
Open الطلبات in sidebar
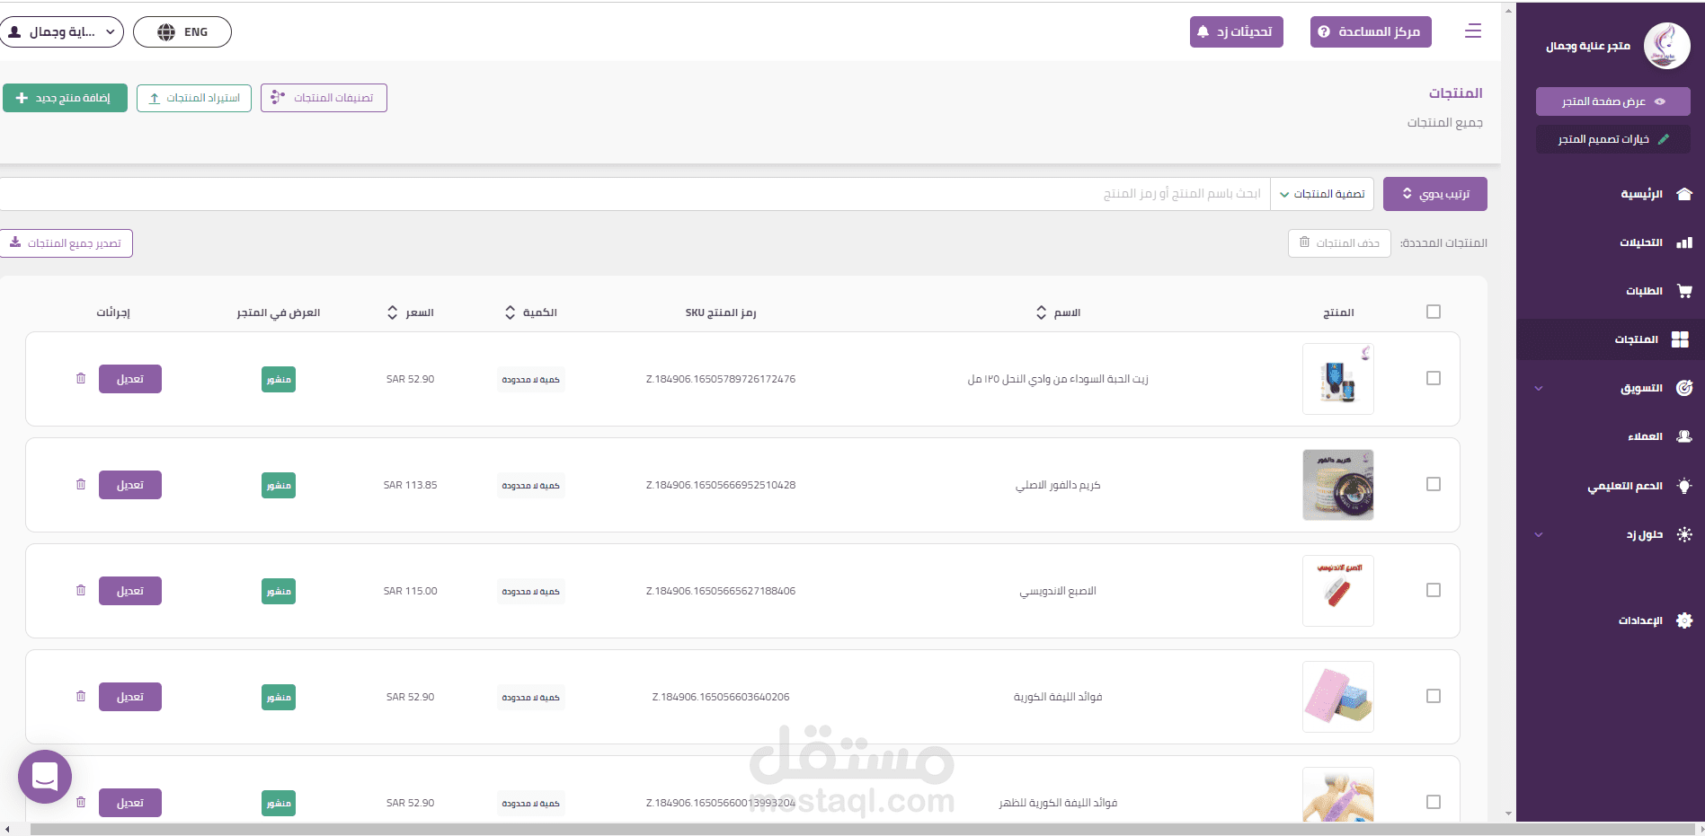(x=1645, y=291)
